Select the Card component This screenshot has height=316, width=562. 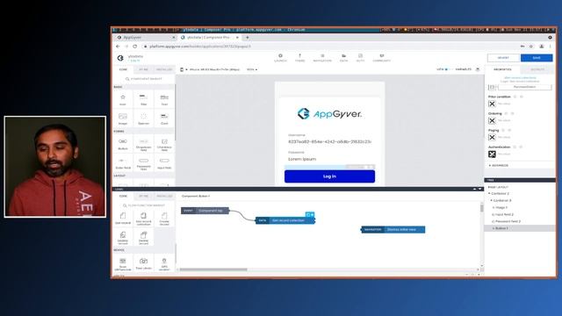(x=164, y=118)
